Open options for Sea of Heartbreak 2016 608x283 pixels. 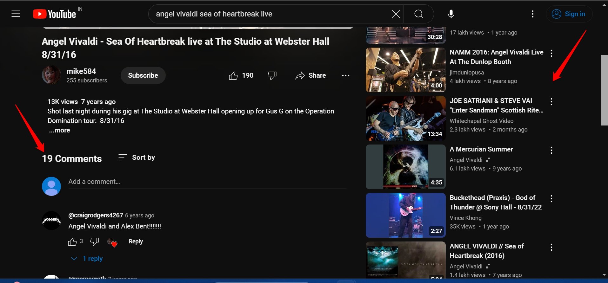pos(551,247)
